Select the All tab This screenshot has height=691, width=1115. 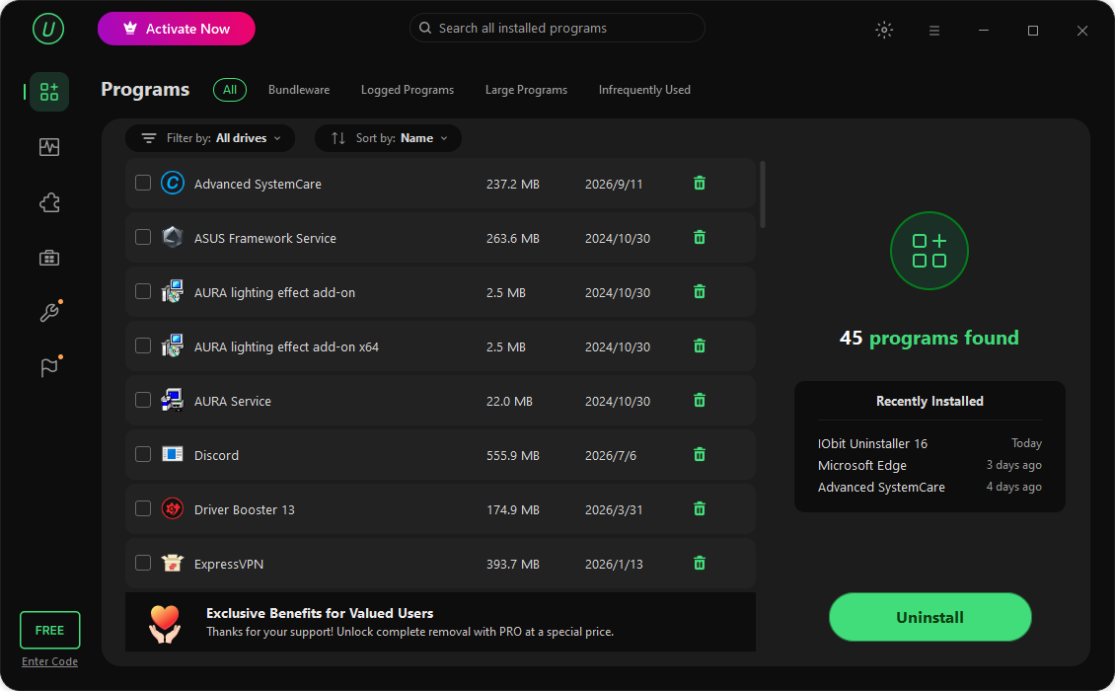(230, 90)
